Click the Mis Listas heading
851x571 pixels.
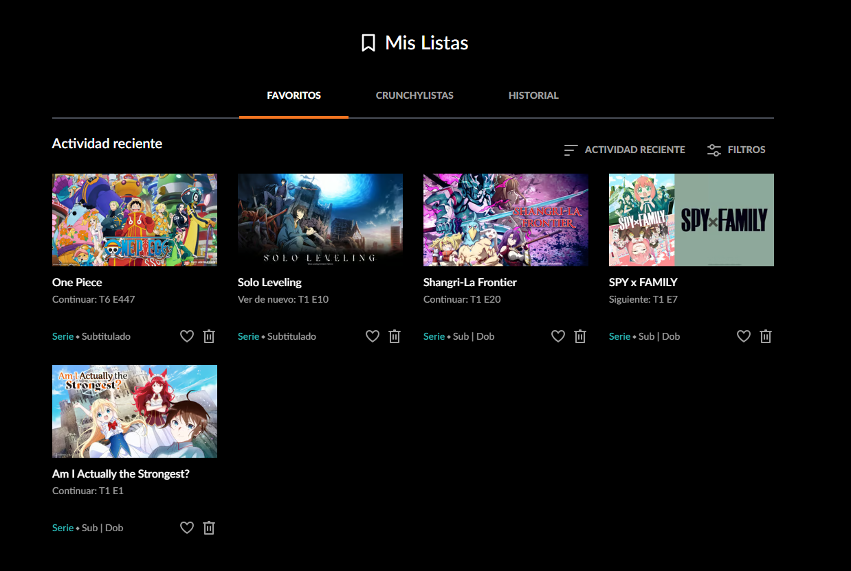click(x=427, y=43)
